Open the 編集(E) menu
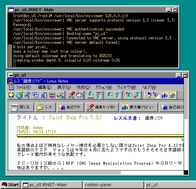This screenshot has height=189, width=196. [x=44, y=87]
